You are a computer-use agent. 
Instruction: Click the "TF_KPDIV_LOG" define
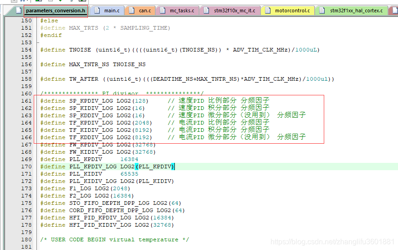click(91, 123)
